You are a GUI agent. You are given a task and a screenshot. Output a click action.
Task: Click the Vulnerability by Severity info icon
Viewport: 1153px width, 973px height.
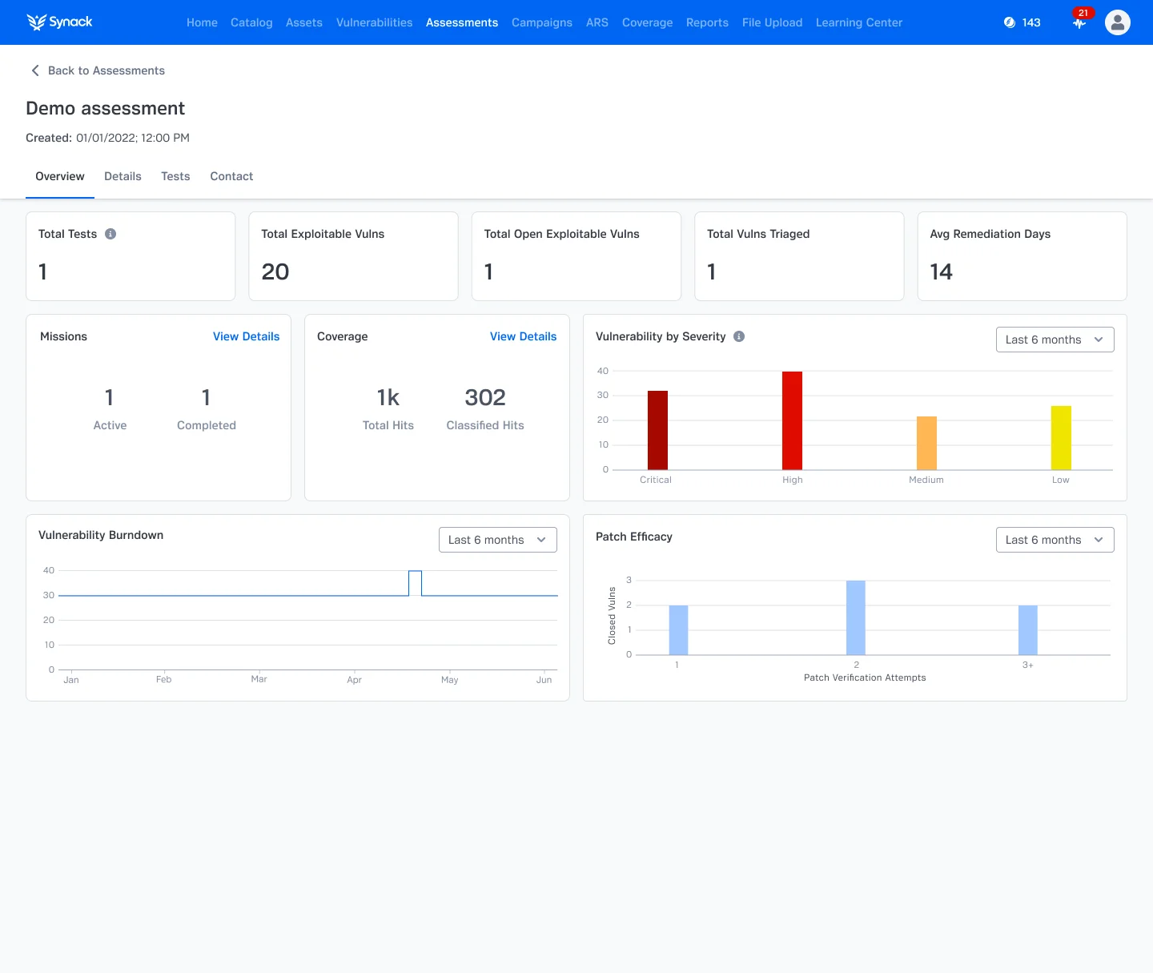point(739,336)
